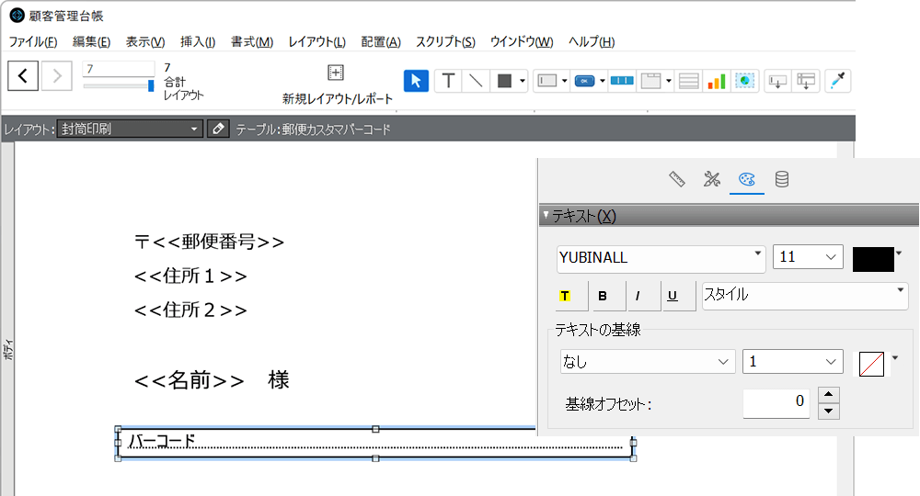Select the Button Bar tool
This screenshot has width=920, height=496.
click(x=622, y=81)
